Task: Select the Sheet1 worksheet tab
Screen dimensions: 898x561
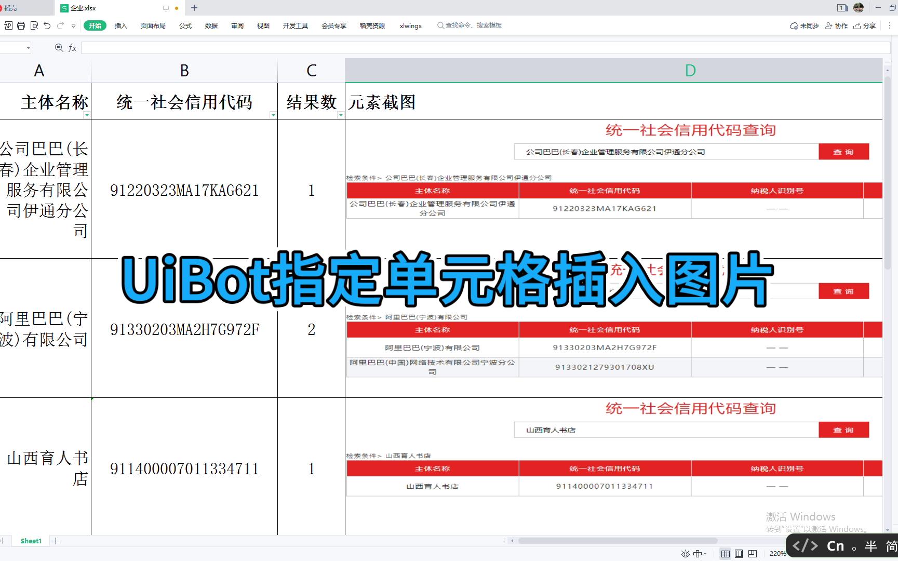Action: tap(31, 541)
